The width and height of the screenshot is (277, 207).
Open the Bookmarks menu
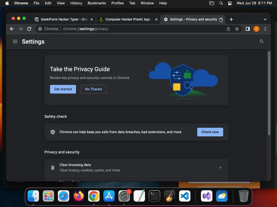(x=97, y=3)
